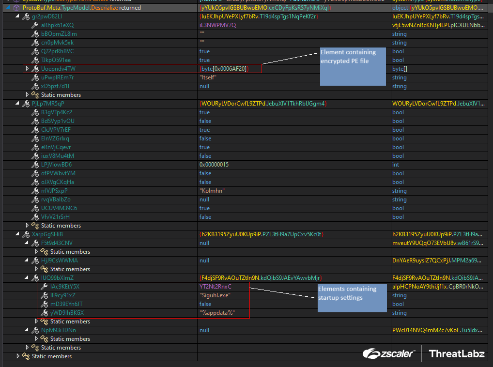This screenshot has width=493, height=367.
Task: Collapse the gr2pwD82LI tree node
Action: pyautogui.click(x=16, y=16)
